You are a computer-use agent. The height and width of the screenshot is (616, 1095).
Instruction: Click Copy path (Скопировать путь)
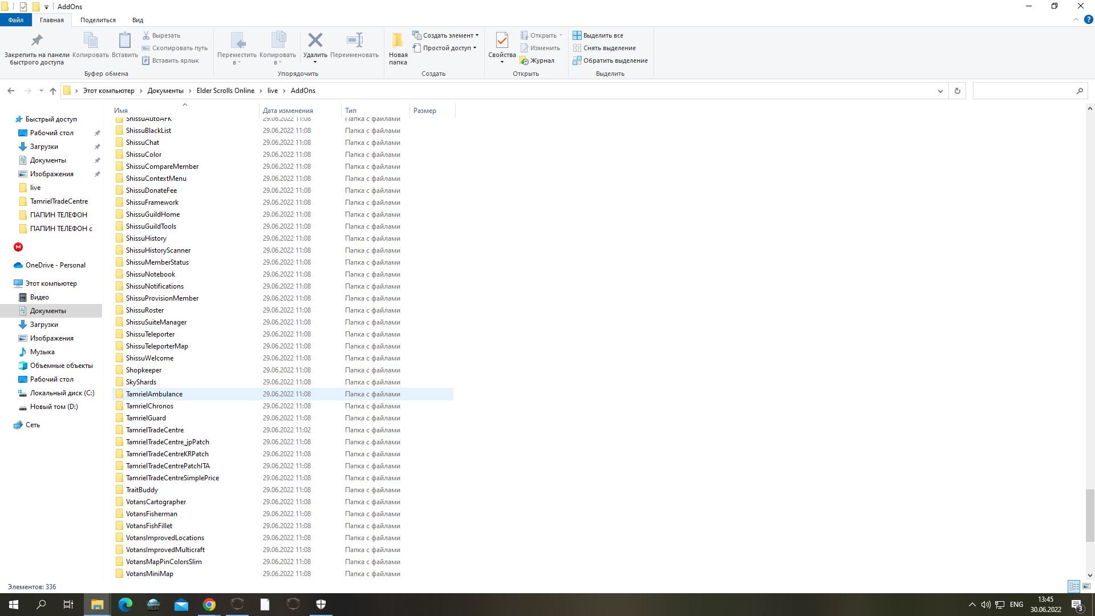coord(175,48)
